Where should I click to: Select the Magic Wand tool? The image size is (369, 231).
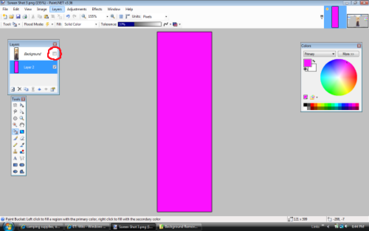15,125
